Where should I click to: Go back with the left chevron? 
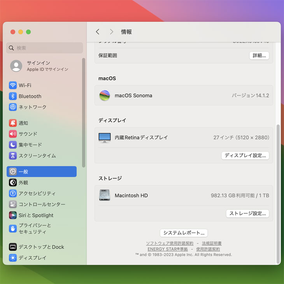pos(98,32)
